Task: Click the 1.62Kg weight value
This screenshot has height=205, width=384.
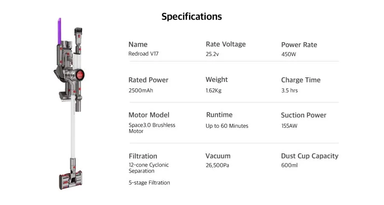Action: (213, 90)
